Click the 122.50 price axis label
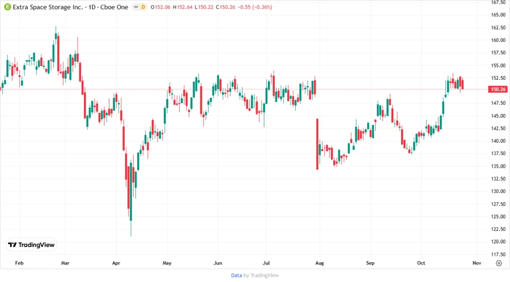Screen dimensions: 510x282 [498, 229]
